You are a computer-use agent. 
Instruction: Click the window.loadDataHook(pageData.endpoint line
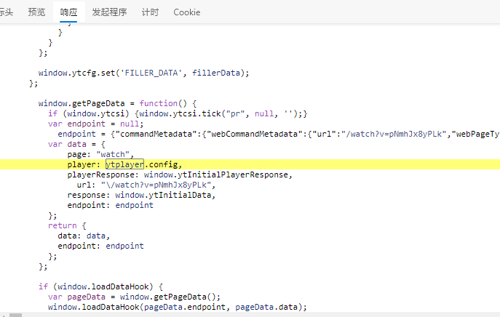pyautogui.click(x=178, y=307)
